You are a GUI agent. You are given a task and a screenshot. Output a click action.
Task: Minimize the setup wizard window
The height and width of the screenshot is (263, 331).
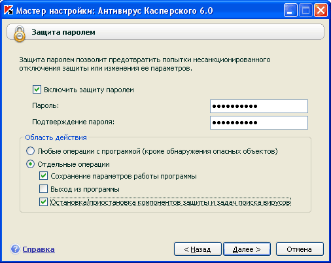[x=290, y=10]
